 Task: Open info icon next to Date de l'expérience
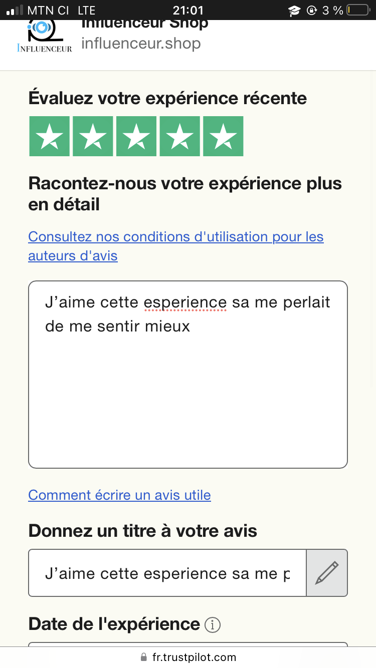213,625
